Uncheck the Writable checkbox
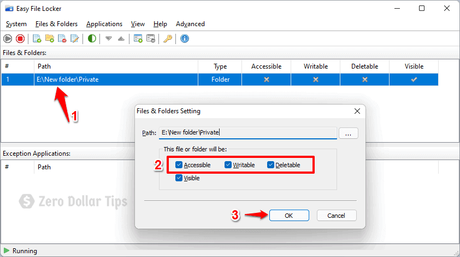 228,165
